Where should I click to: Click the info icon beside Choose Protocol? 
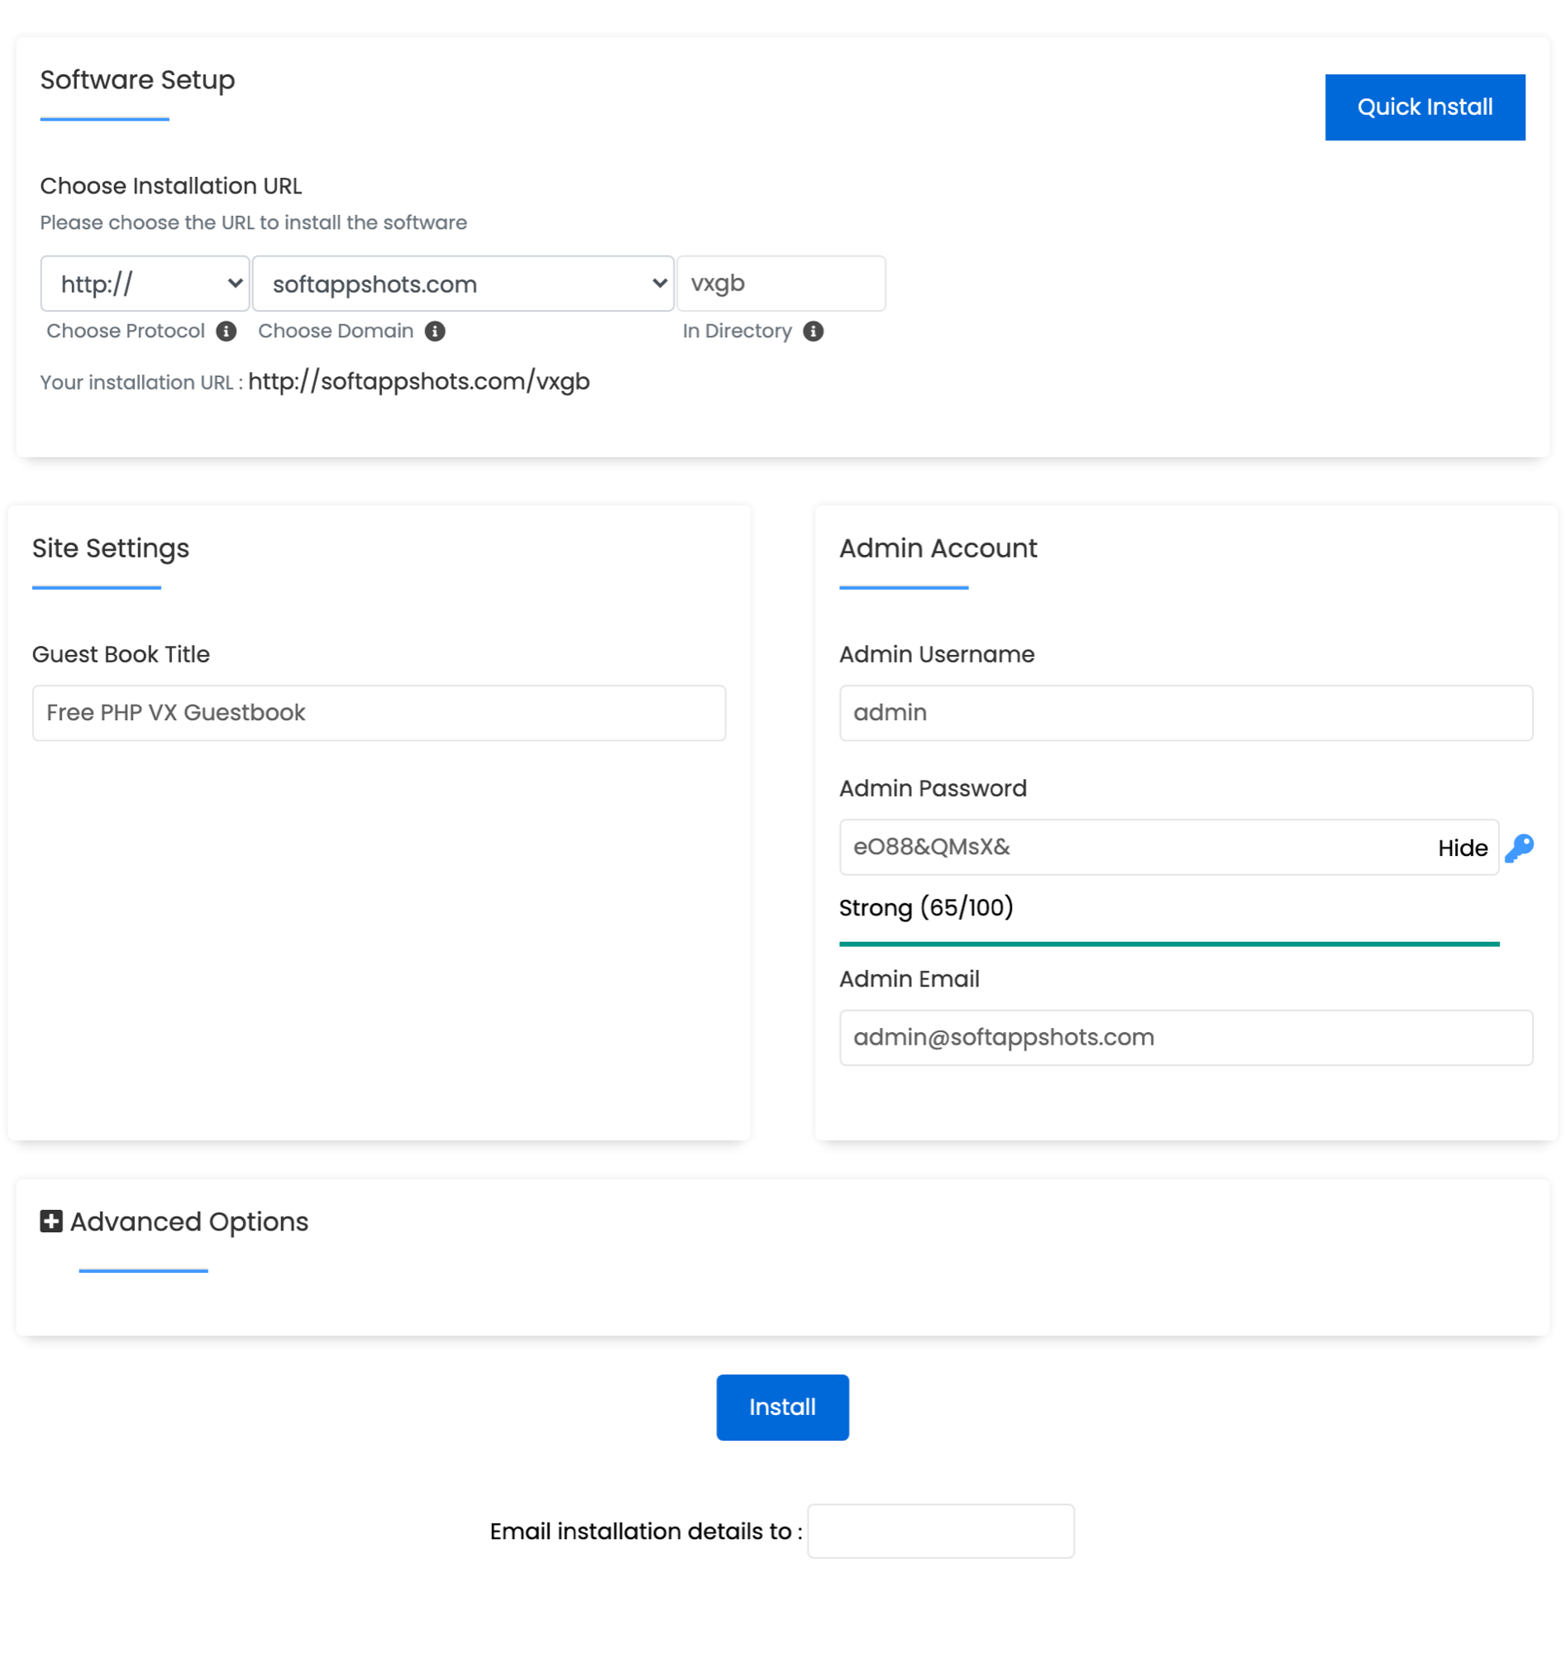(227, 331)
